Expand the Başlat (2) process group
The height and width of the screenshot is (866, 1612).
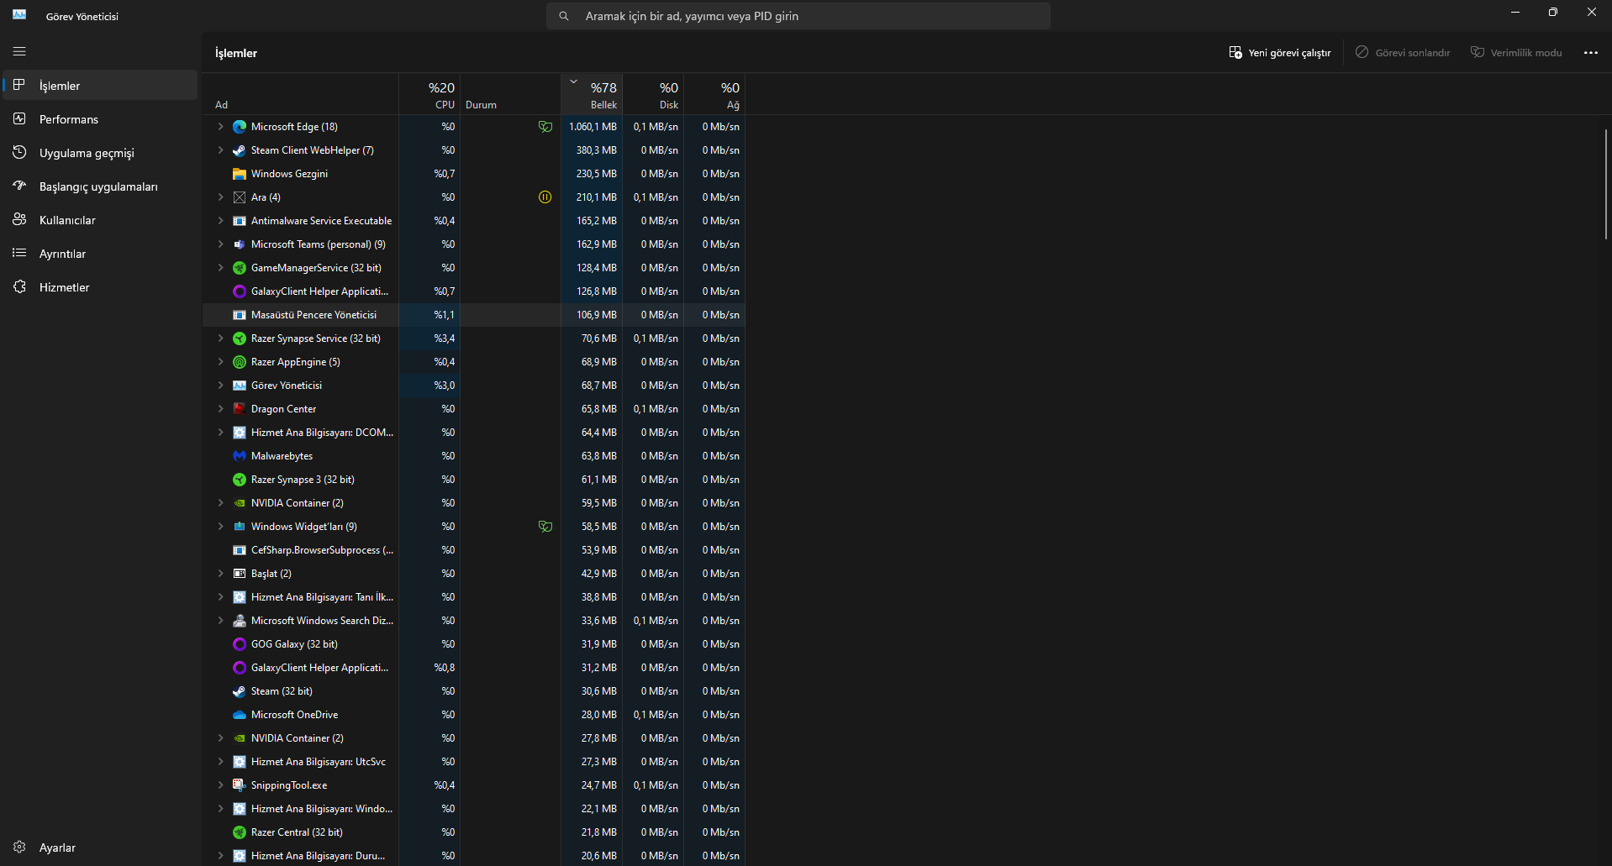coord(220,574)
